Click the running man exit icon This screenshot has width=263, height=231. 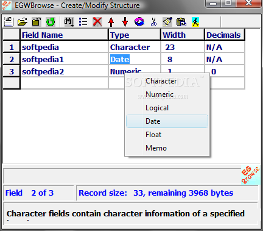coord(195,21)
